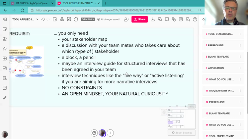Open reactions emoji button
The image size is (248, 139).
94,133
